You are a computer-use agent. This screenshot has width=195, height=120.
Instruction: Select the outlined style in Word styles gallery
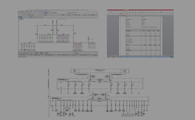click(x=141, y=13)
